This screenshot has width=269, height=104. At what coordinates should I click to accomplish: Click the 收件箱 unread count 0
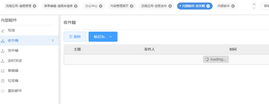(x=53, y=41)
